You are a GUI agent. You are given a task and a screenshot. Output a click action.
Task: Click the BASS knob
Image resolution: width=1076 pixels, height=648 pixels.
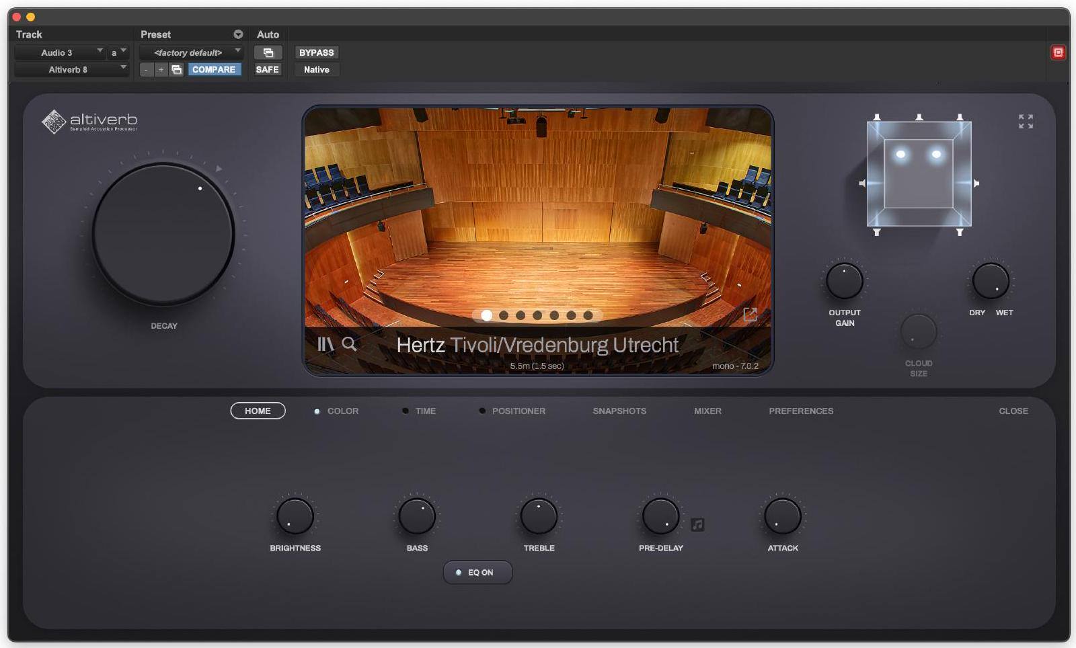click(417, 516)
